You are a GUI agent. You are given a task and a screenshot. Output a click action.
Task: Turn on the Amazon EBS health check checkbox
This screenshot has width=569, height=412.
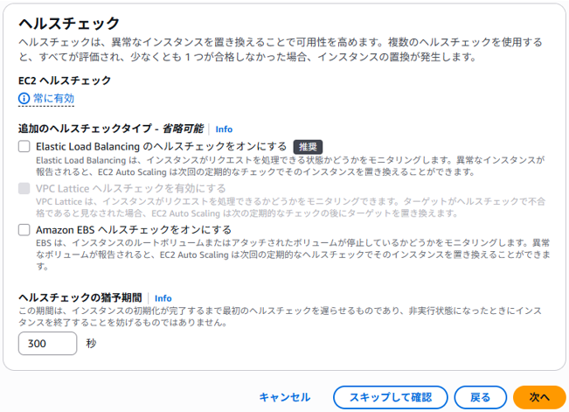pos(24,230)
